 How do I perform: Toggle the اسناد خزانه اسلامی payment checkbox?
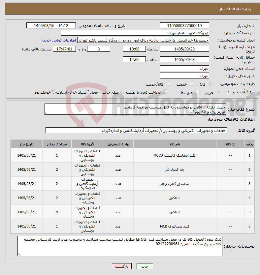pyautogui.click(x=165, y=92)
